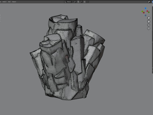Open the Add menu
153x115 pixels.
pos(9,2)
